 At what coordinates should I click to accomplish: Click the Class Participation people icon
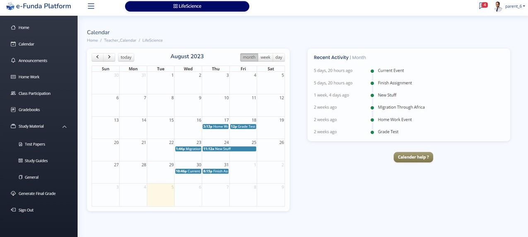[x=13, y=93]
